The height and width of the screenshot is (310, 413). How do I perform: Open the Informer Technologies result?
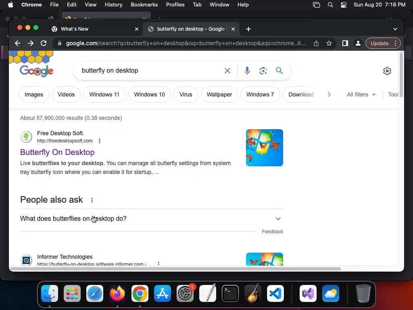pyautogui.click(x=65, y=257)
